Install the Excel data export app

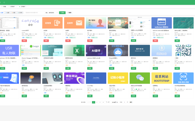point(68,68)
